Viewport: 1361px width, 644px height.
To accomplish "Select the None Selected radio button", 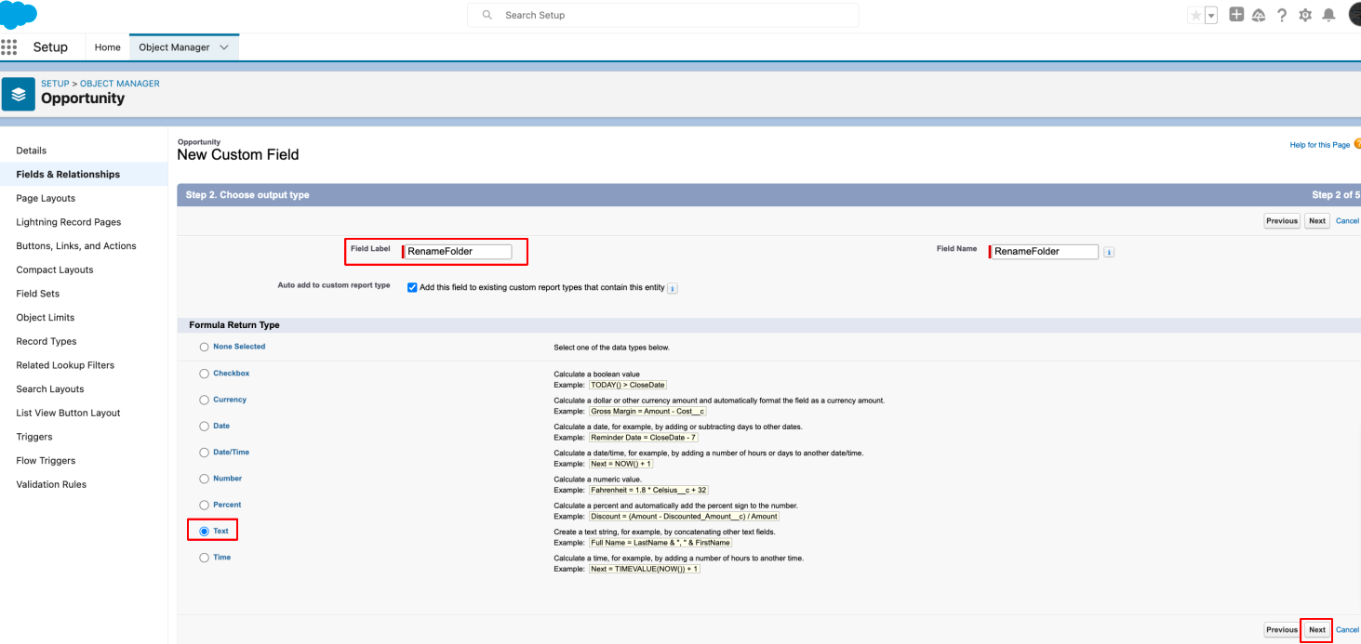I will [205, 347].
